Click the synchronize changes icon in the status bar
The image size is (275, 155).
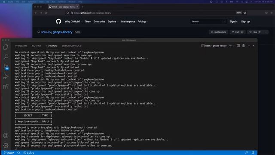(x=18, y=153)
